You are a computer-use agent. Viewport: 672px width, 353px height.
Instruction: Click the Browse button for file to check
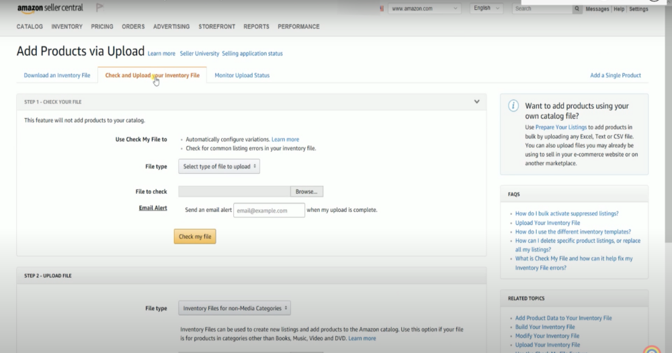(306, 192)
